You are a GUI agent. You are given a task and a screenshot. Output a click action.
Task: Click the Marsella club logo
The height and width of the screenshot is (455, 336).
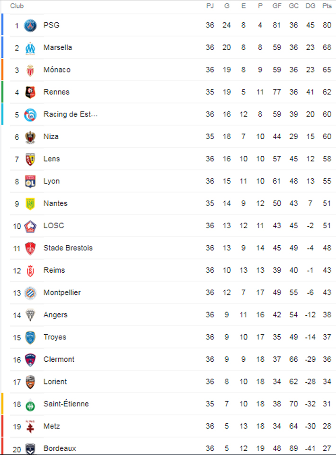[30, 48]
